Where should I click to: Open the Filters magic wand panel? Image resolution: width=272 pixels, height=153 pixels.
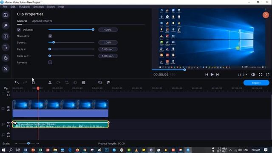(6, 25)
